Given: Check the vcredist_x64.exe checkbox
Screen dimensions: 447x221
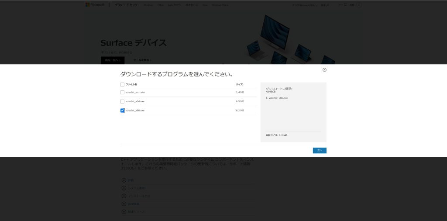Looking at the screenshot, I should [x=122, y=101].
